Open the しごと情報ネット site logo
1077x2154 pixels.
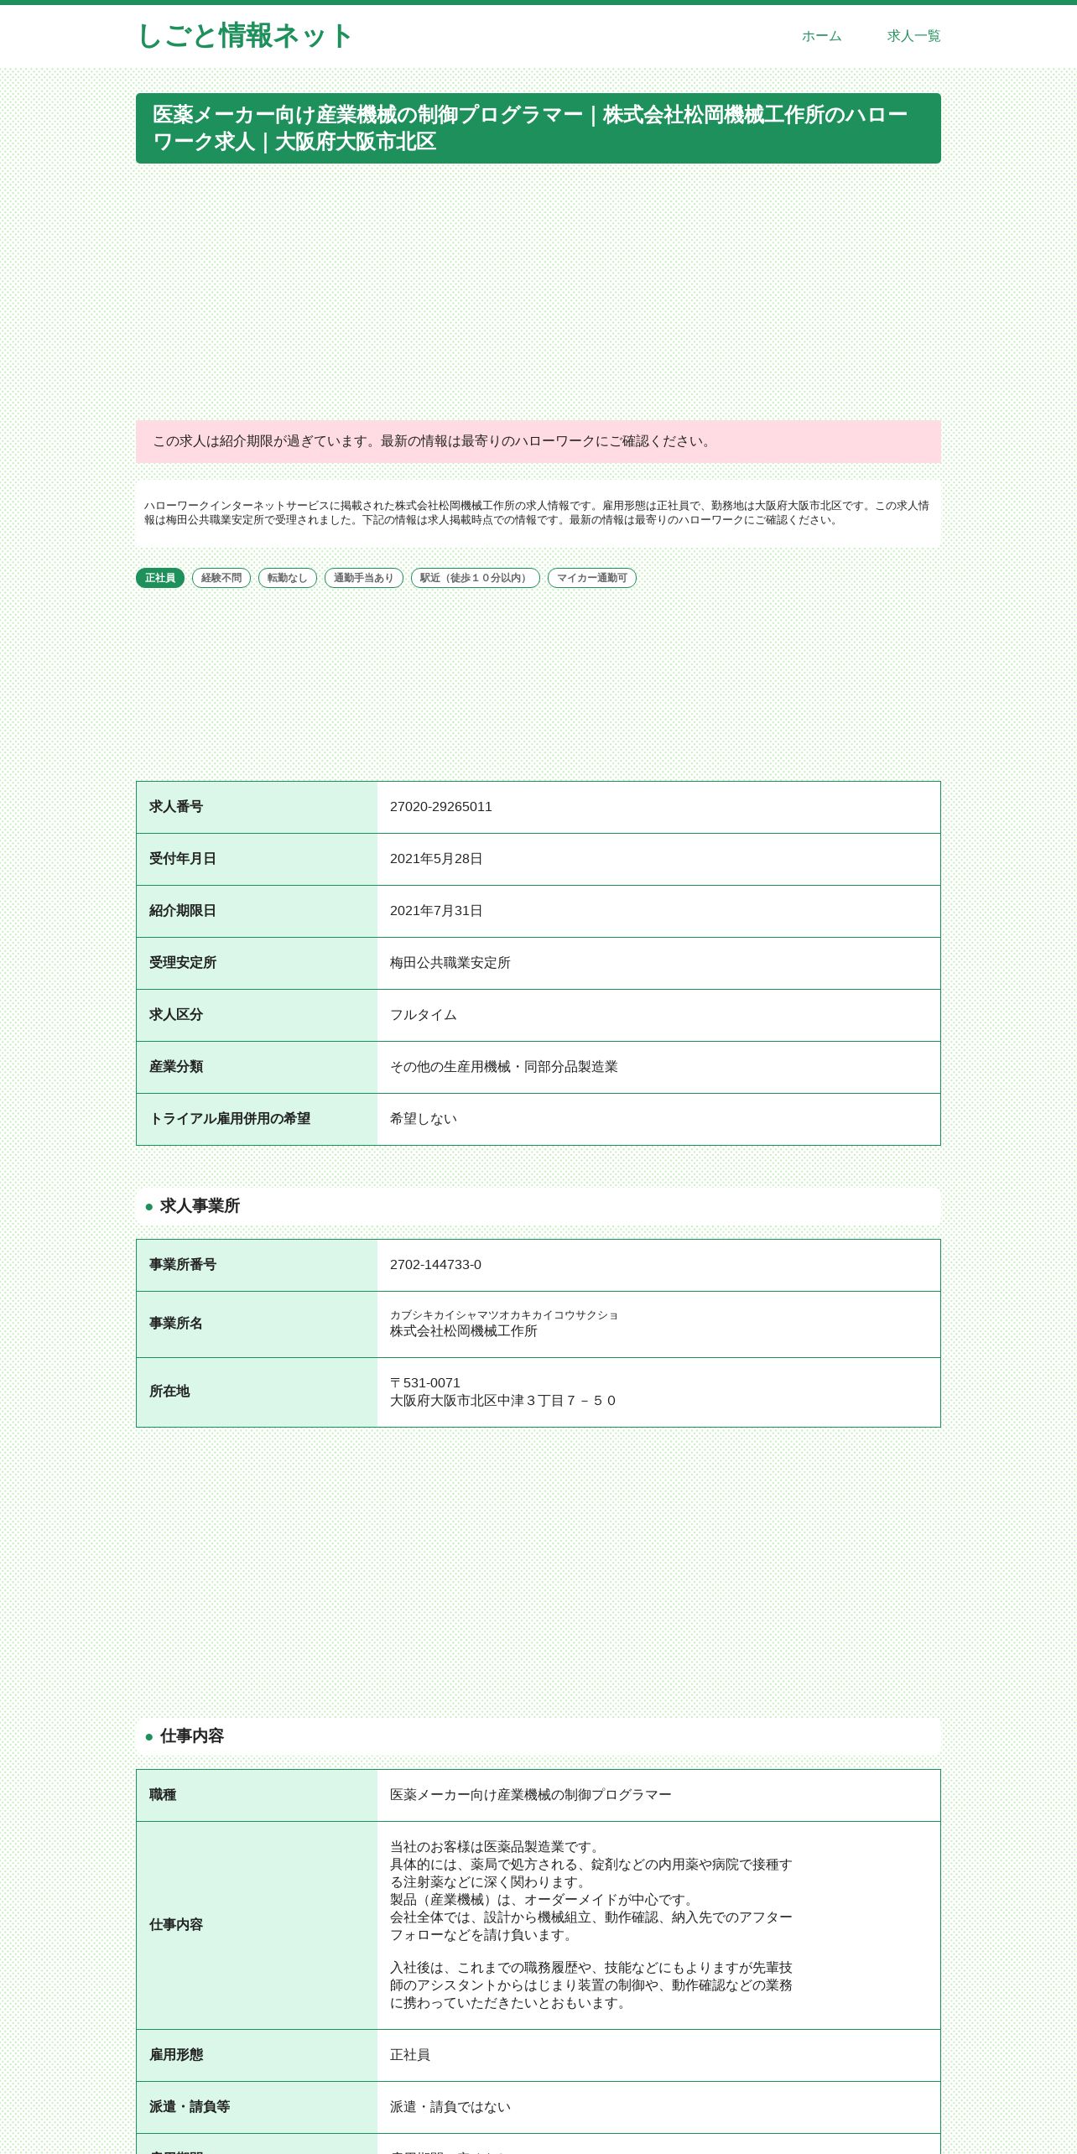(x=244, y=36)
